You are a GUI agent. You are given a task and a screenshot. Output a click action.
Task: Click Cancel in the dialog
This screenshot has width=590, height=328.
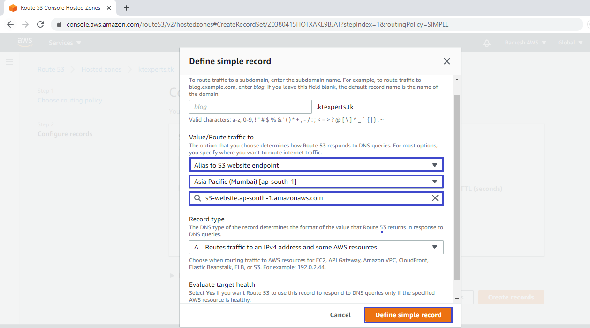[x=340, y=315]
